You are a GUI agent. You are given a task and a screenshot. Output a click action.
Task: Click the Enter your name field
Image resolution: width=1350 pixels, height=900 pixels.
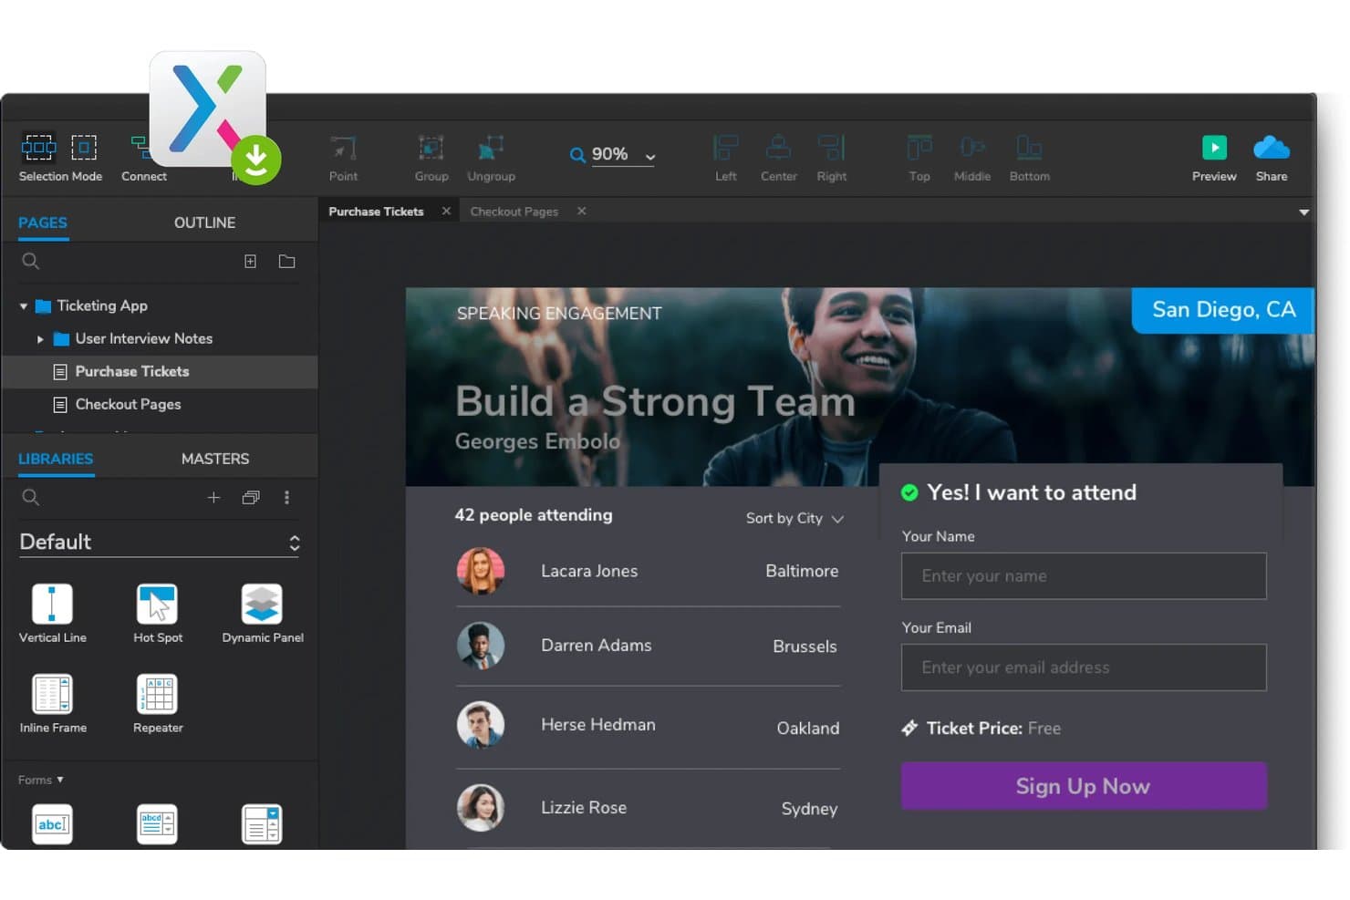tap(1084, 576)
